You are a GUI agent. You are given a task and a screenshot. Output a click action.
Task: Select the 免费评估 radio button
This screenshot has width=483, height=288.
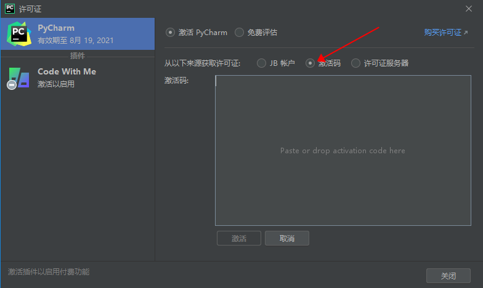click(239, 32)
